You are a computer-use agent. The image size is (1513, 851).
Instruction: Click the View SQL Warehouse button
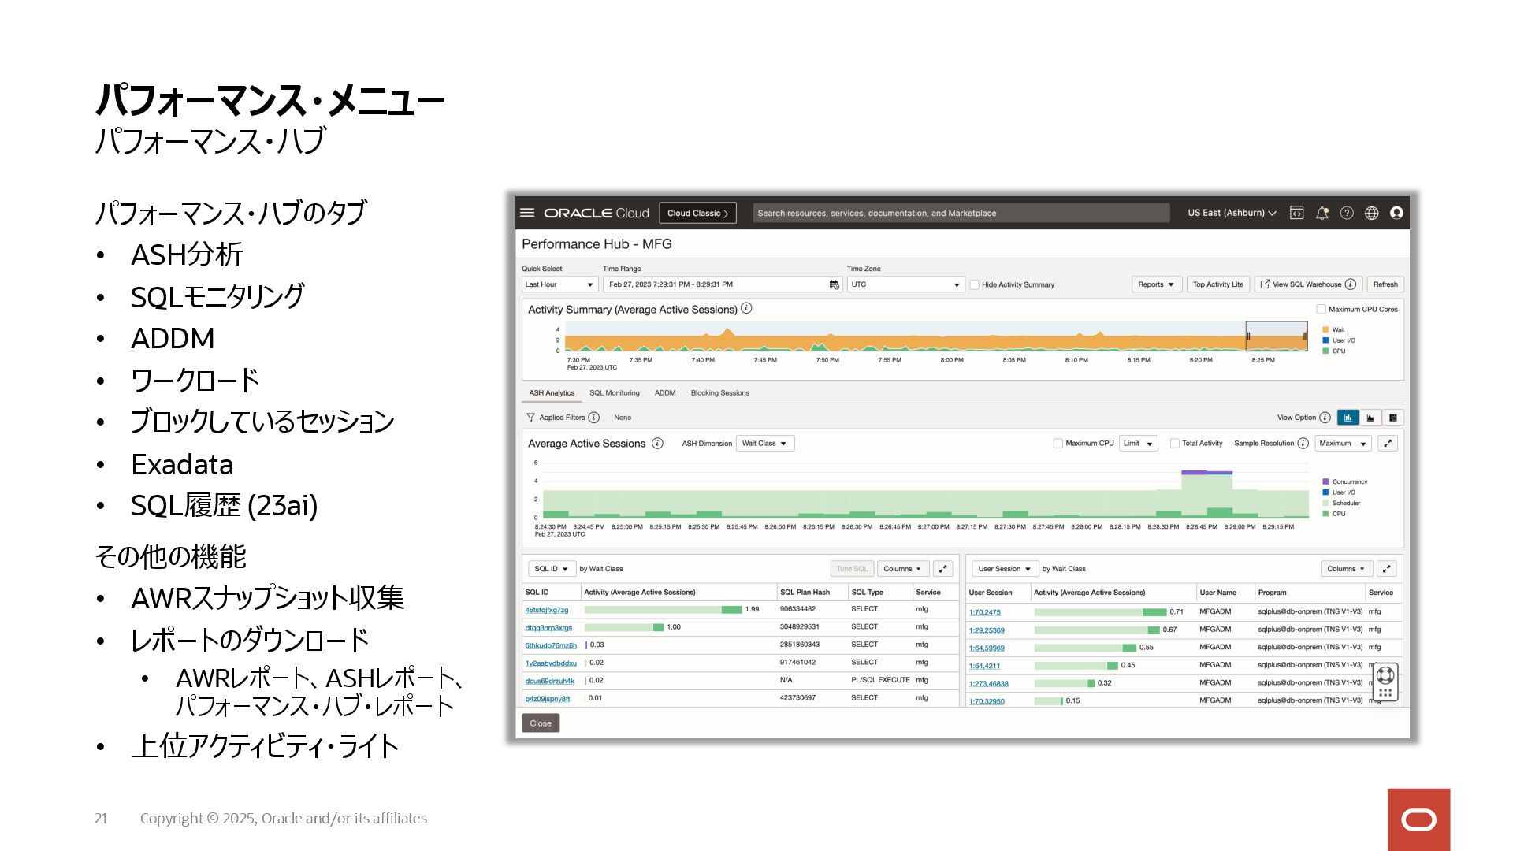coord(1307,284)
